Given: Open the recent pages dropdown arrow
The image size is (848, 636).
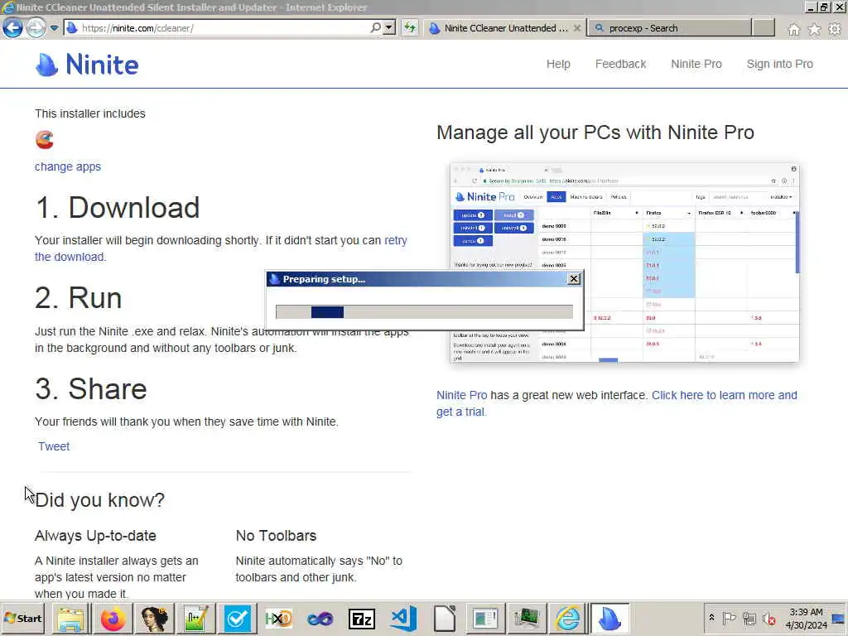Looking at the screenshot, I should click(54, 27).
